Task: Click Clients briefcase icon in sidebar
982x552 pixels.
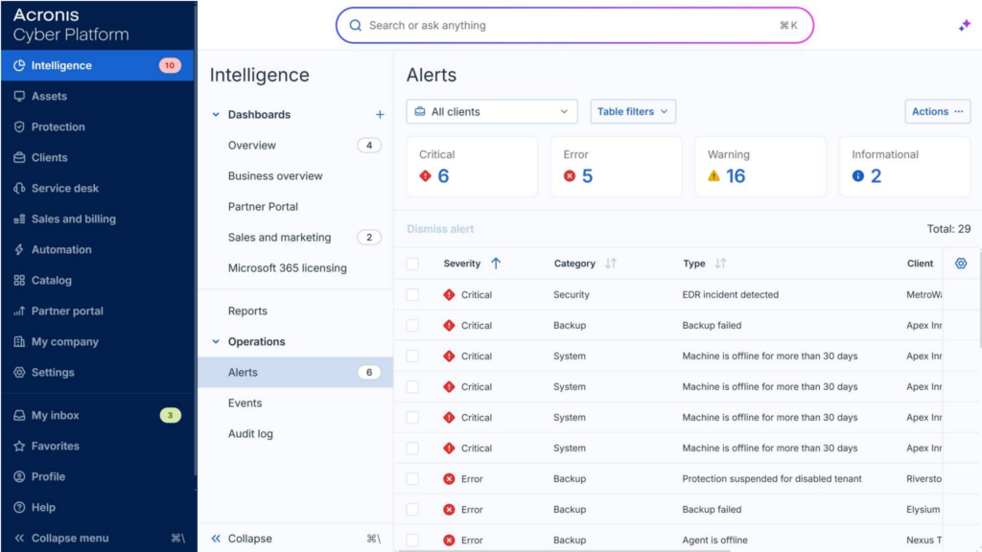Action: (19, 157)
